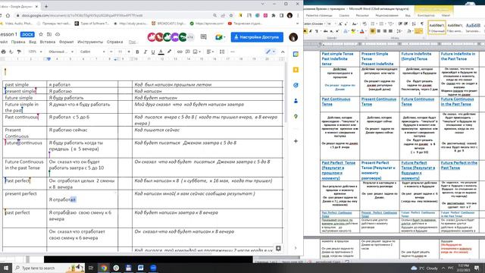Star the Lesson 1 document
Screen dimensions: 485x273
[41, 34]
